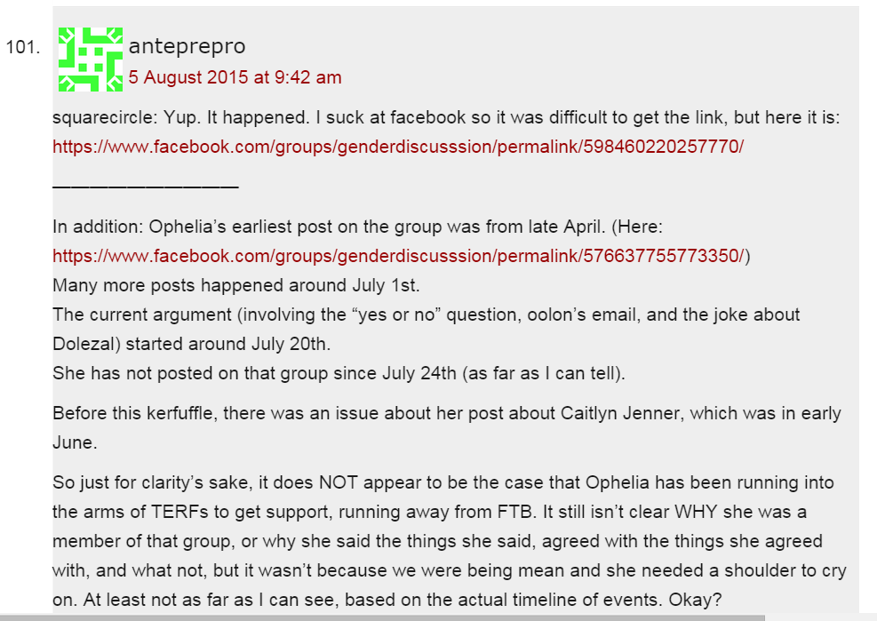The height and width of the screenshot is (621, 877).
Task: Click the comment number 101
Action: pyautogui.click(x=22, y=48)
